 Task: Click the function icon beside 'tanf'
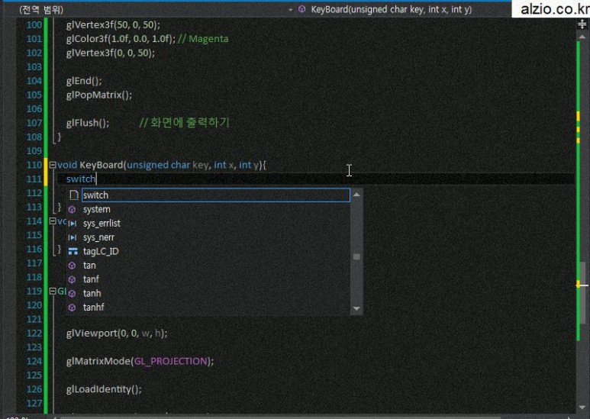[73, 280]
